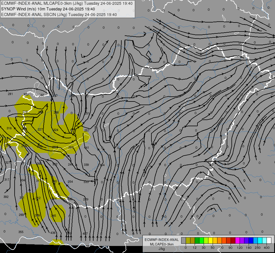Click the map value 312
This screenshot has height=253, width=275.
[38, 198]
